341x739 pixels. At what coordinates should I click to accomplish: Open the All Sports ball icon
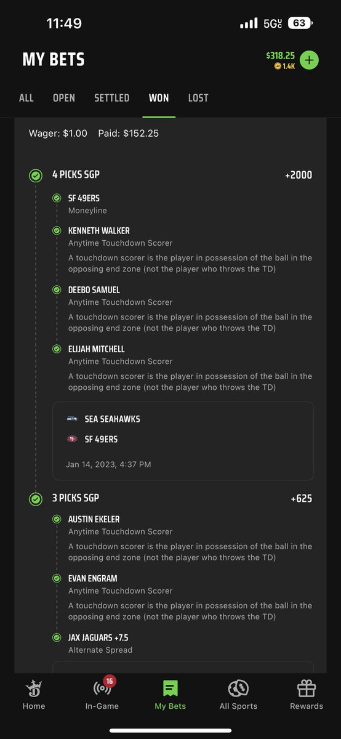[238, 689]
